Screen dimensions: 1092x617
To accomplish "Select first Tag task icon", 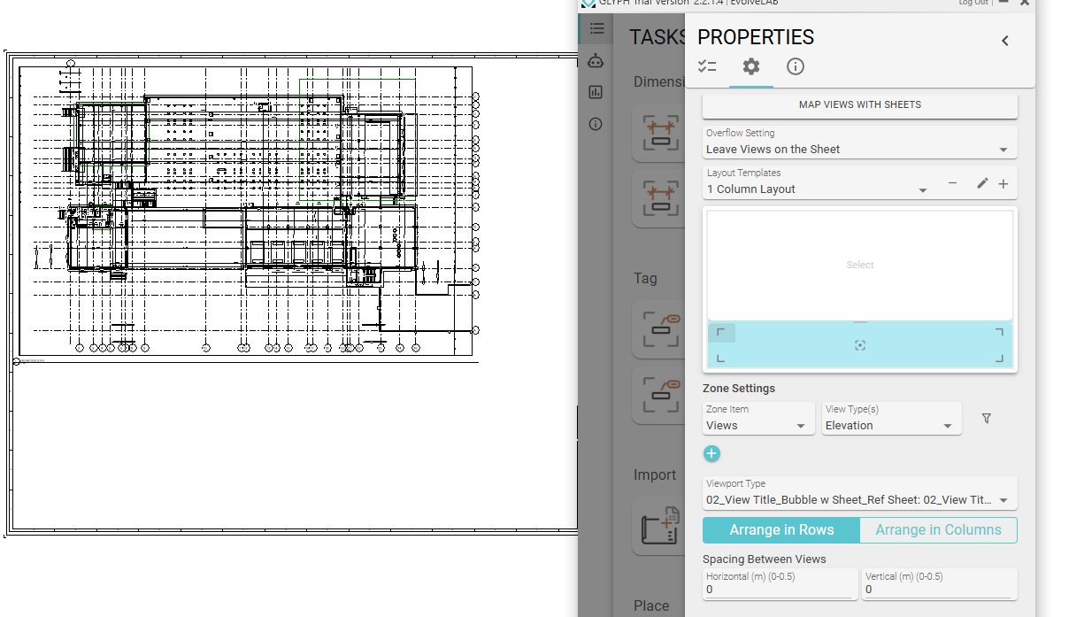I will pyautogui.click(x=660, y=328).
